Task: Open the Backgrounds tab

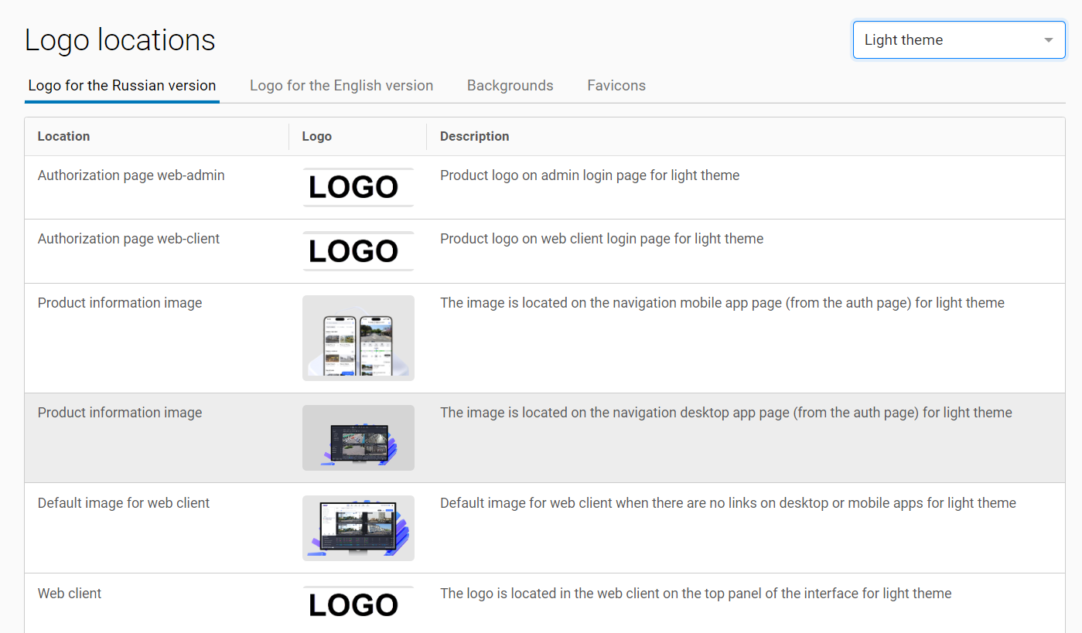Action: [x=510, y=86]
